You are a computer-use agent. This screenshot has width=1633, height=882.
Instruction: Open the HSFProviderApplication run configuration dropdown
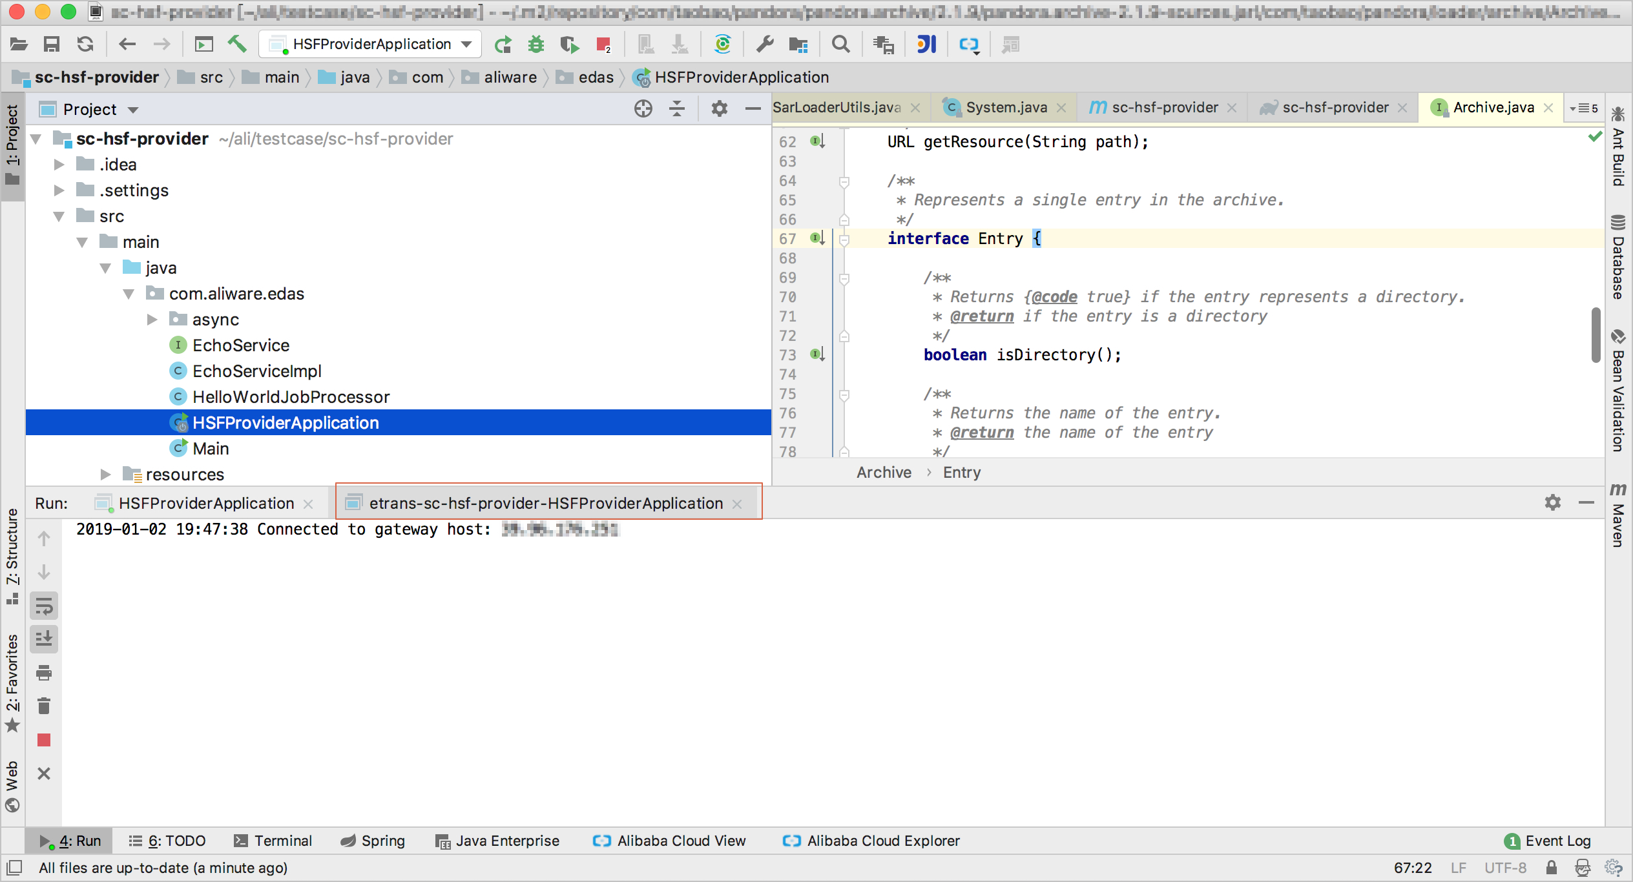(x=371, y=45)
